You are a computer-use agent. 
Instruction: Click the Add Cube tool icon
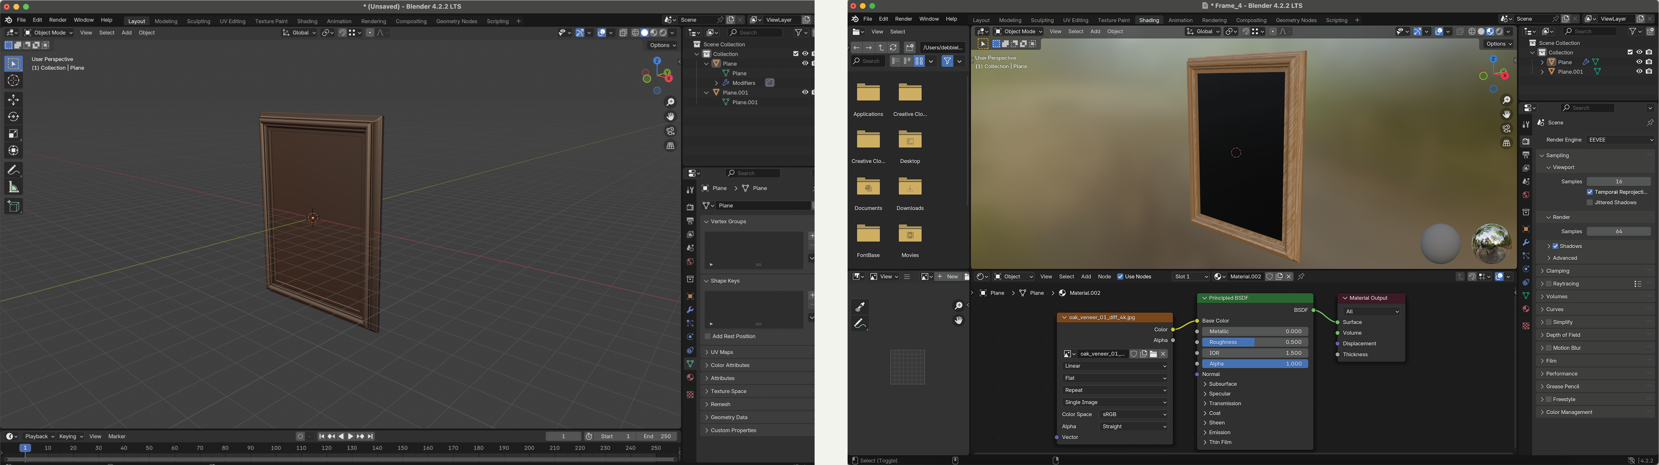14,206
